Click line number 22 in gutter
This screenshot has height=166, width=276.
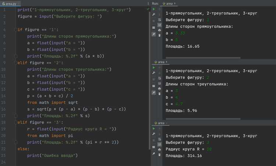4,149
